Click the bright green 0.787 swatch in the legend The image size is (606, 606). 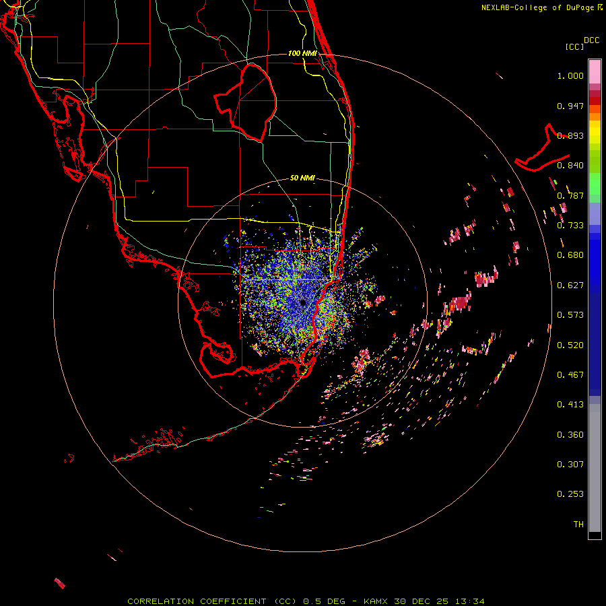595,184
